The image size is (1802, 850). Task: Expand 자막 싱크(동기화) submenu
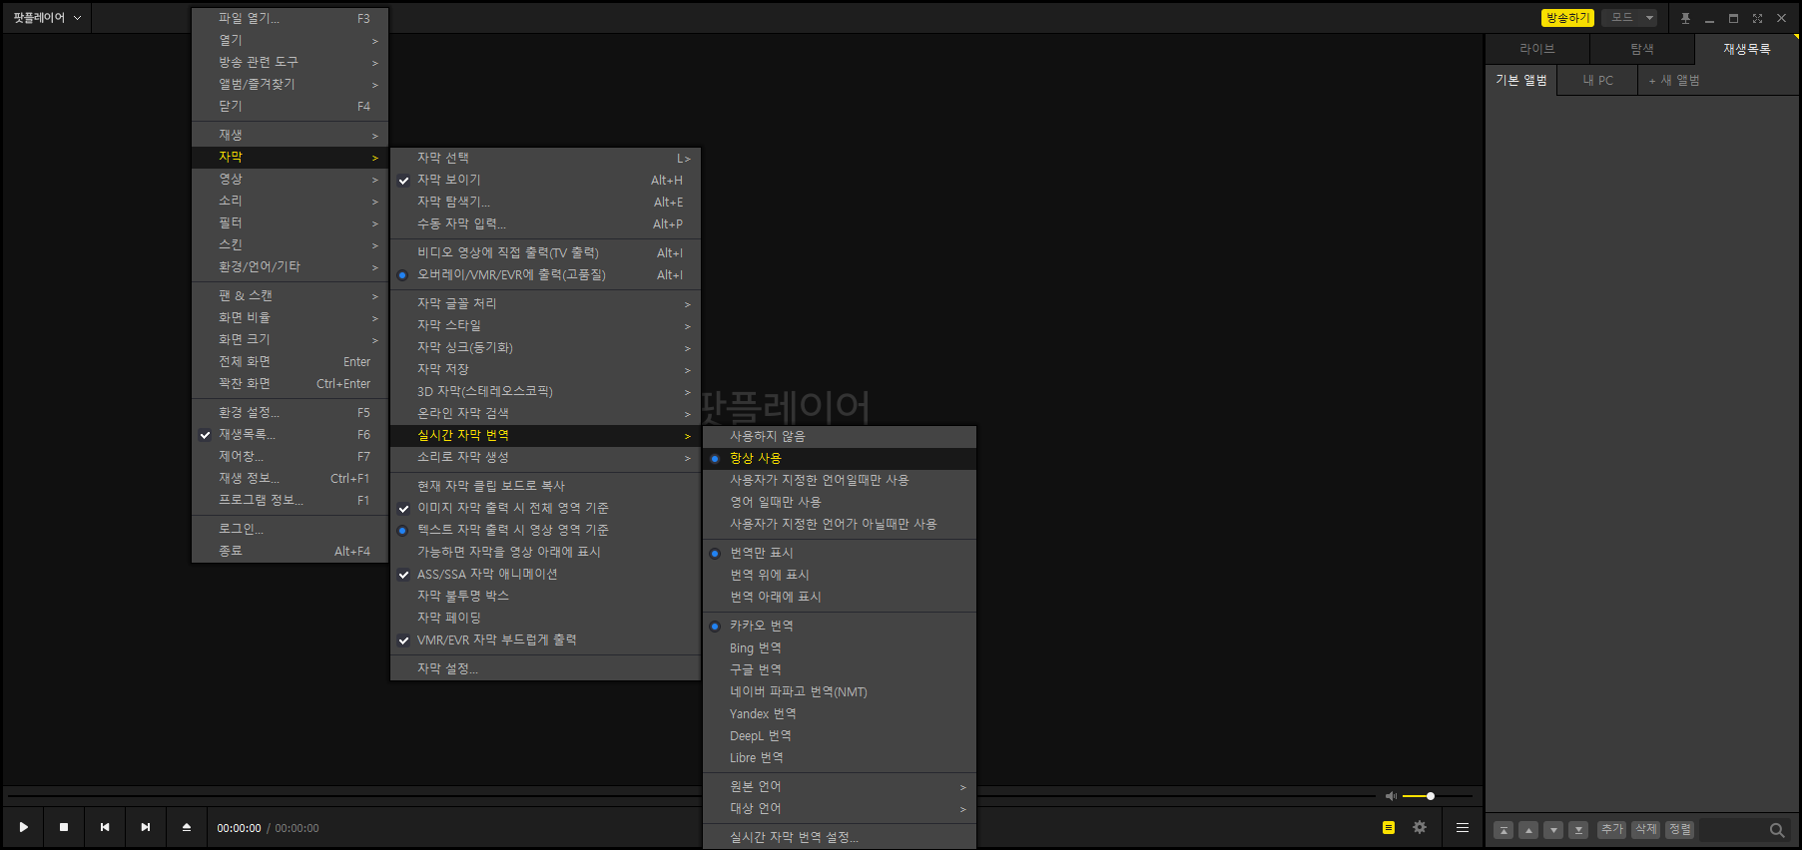coord(545,347)
